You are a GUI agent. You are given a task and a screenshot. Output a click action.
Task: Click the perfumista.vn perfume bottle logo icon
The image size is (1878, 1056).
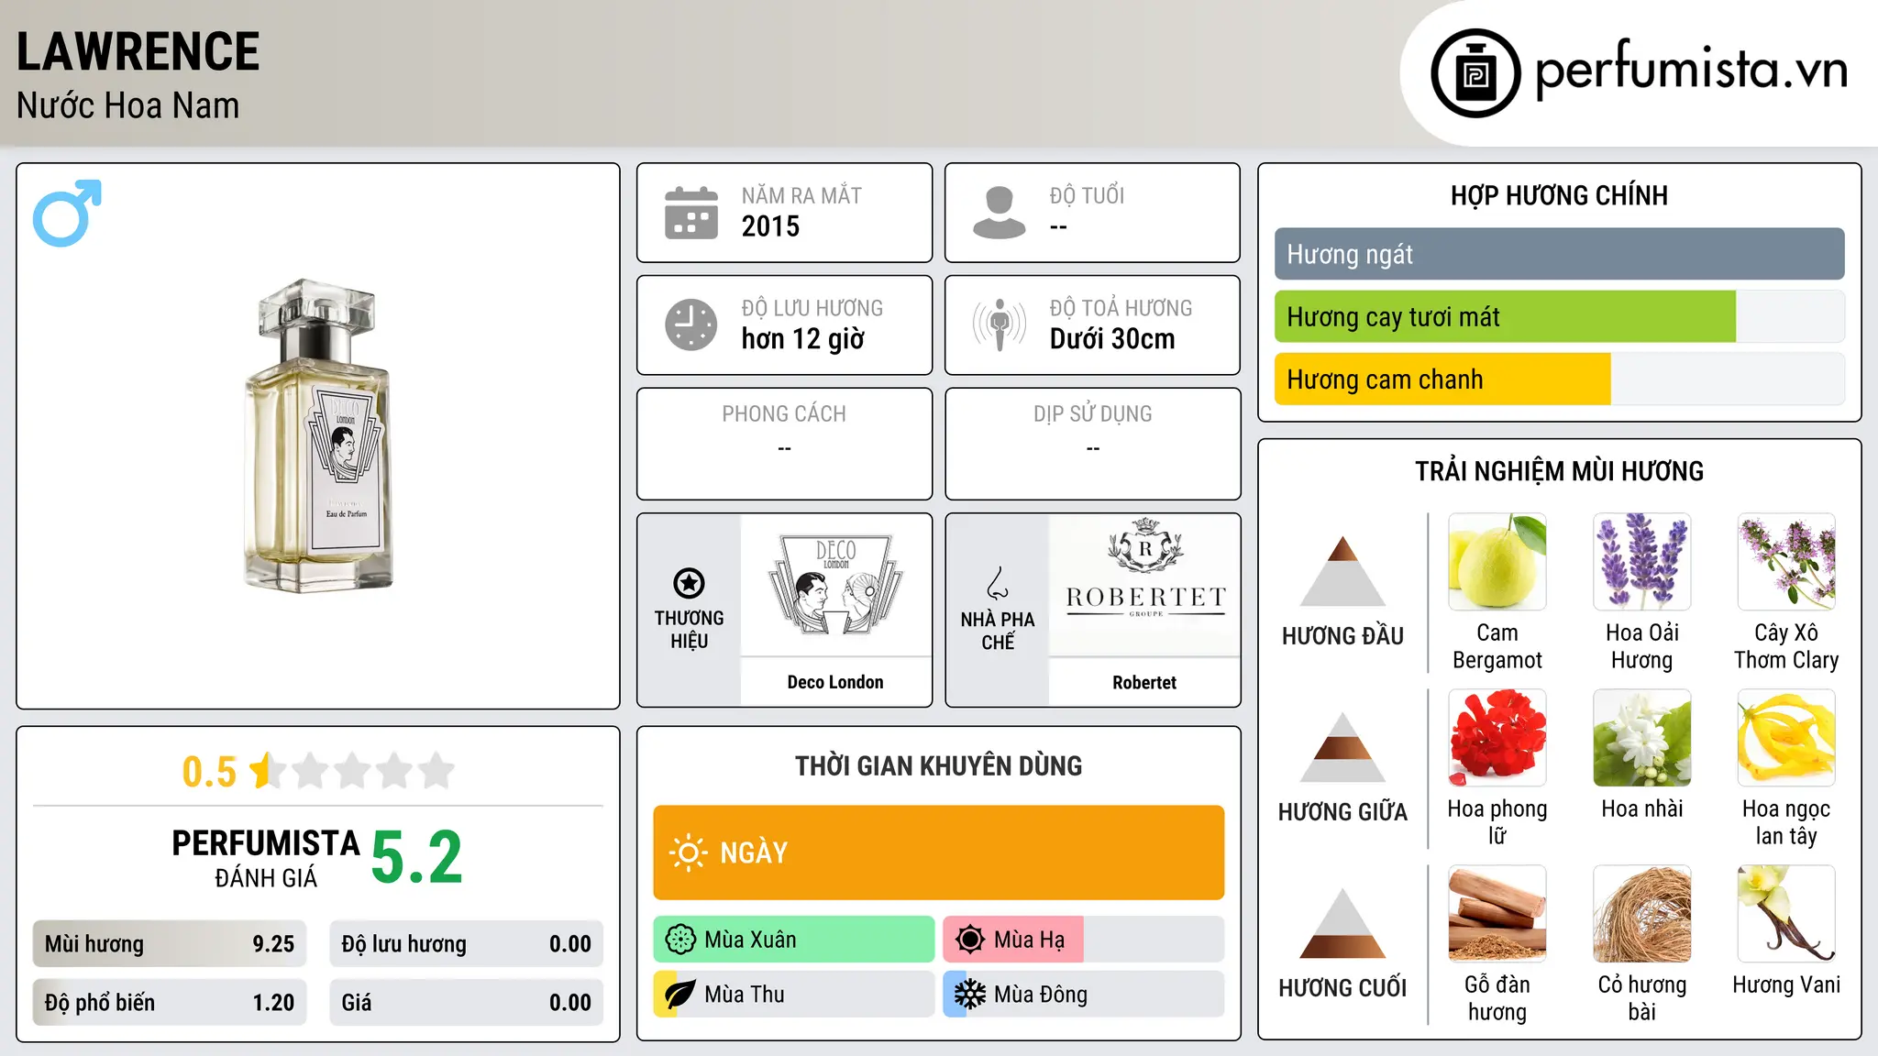(x=1475, y=73)
